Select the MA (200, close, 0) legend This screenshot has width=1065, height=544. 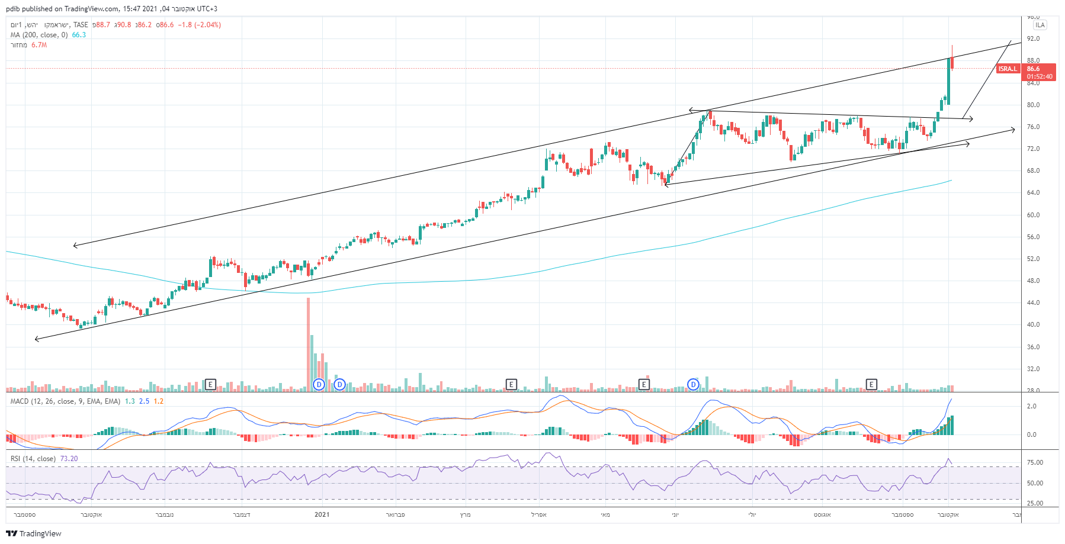pos(39,35)
